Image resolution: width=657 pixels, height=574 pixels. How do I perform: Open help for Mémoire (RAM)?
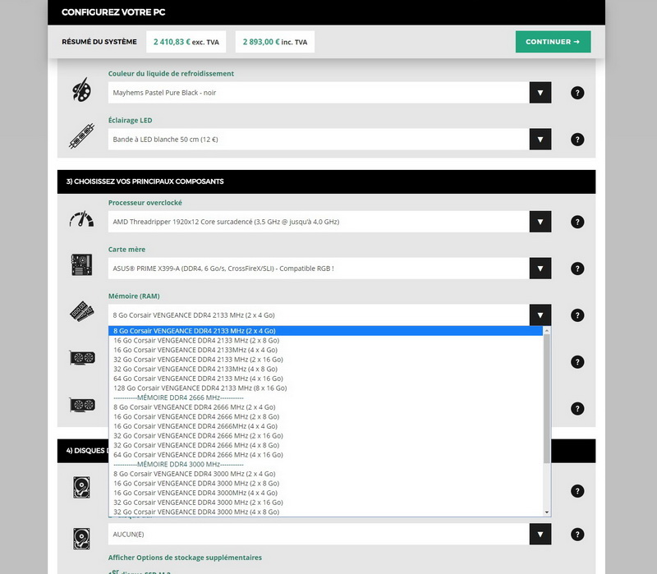[x=577, y=315]
